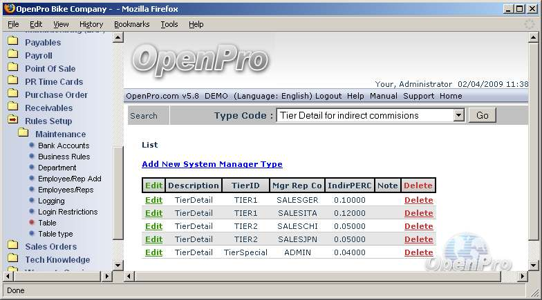
Task: Open the History menu
Action: click(x=91, y=24)
